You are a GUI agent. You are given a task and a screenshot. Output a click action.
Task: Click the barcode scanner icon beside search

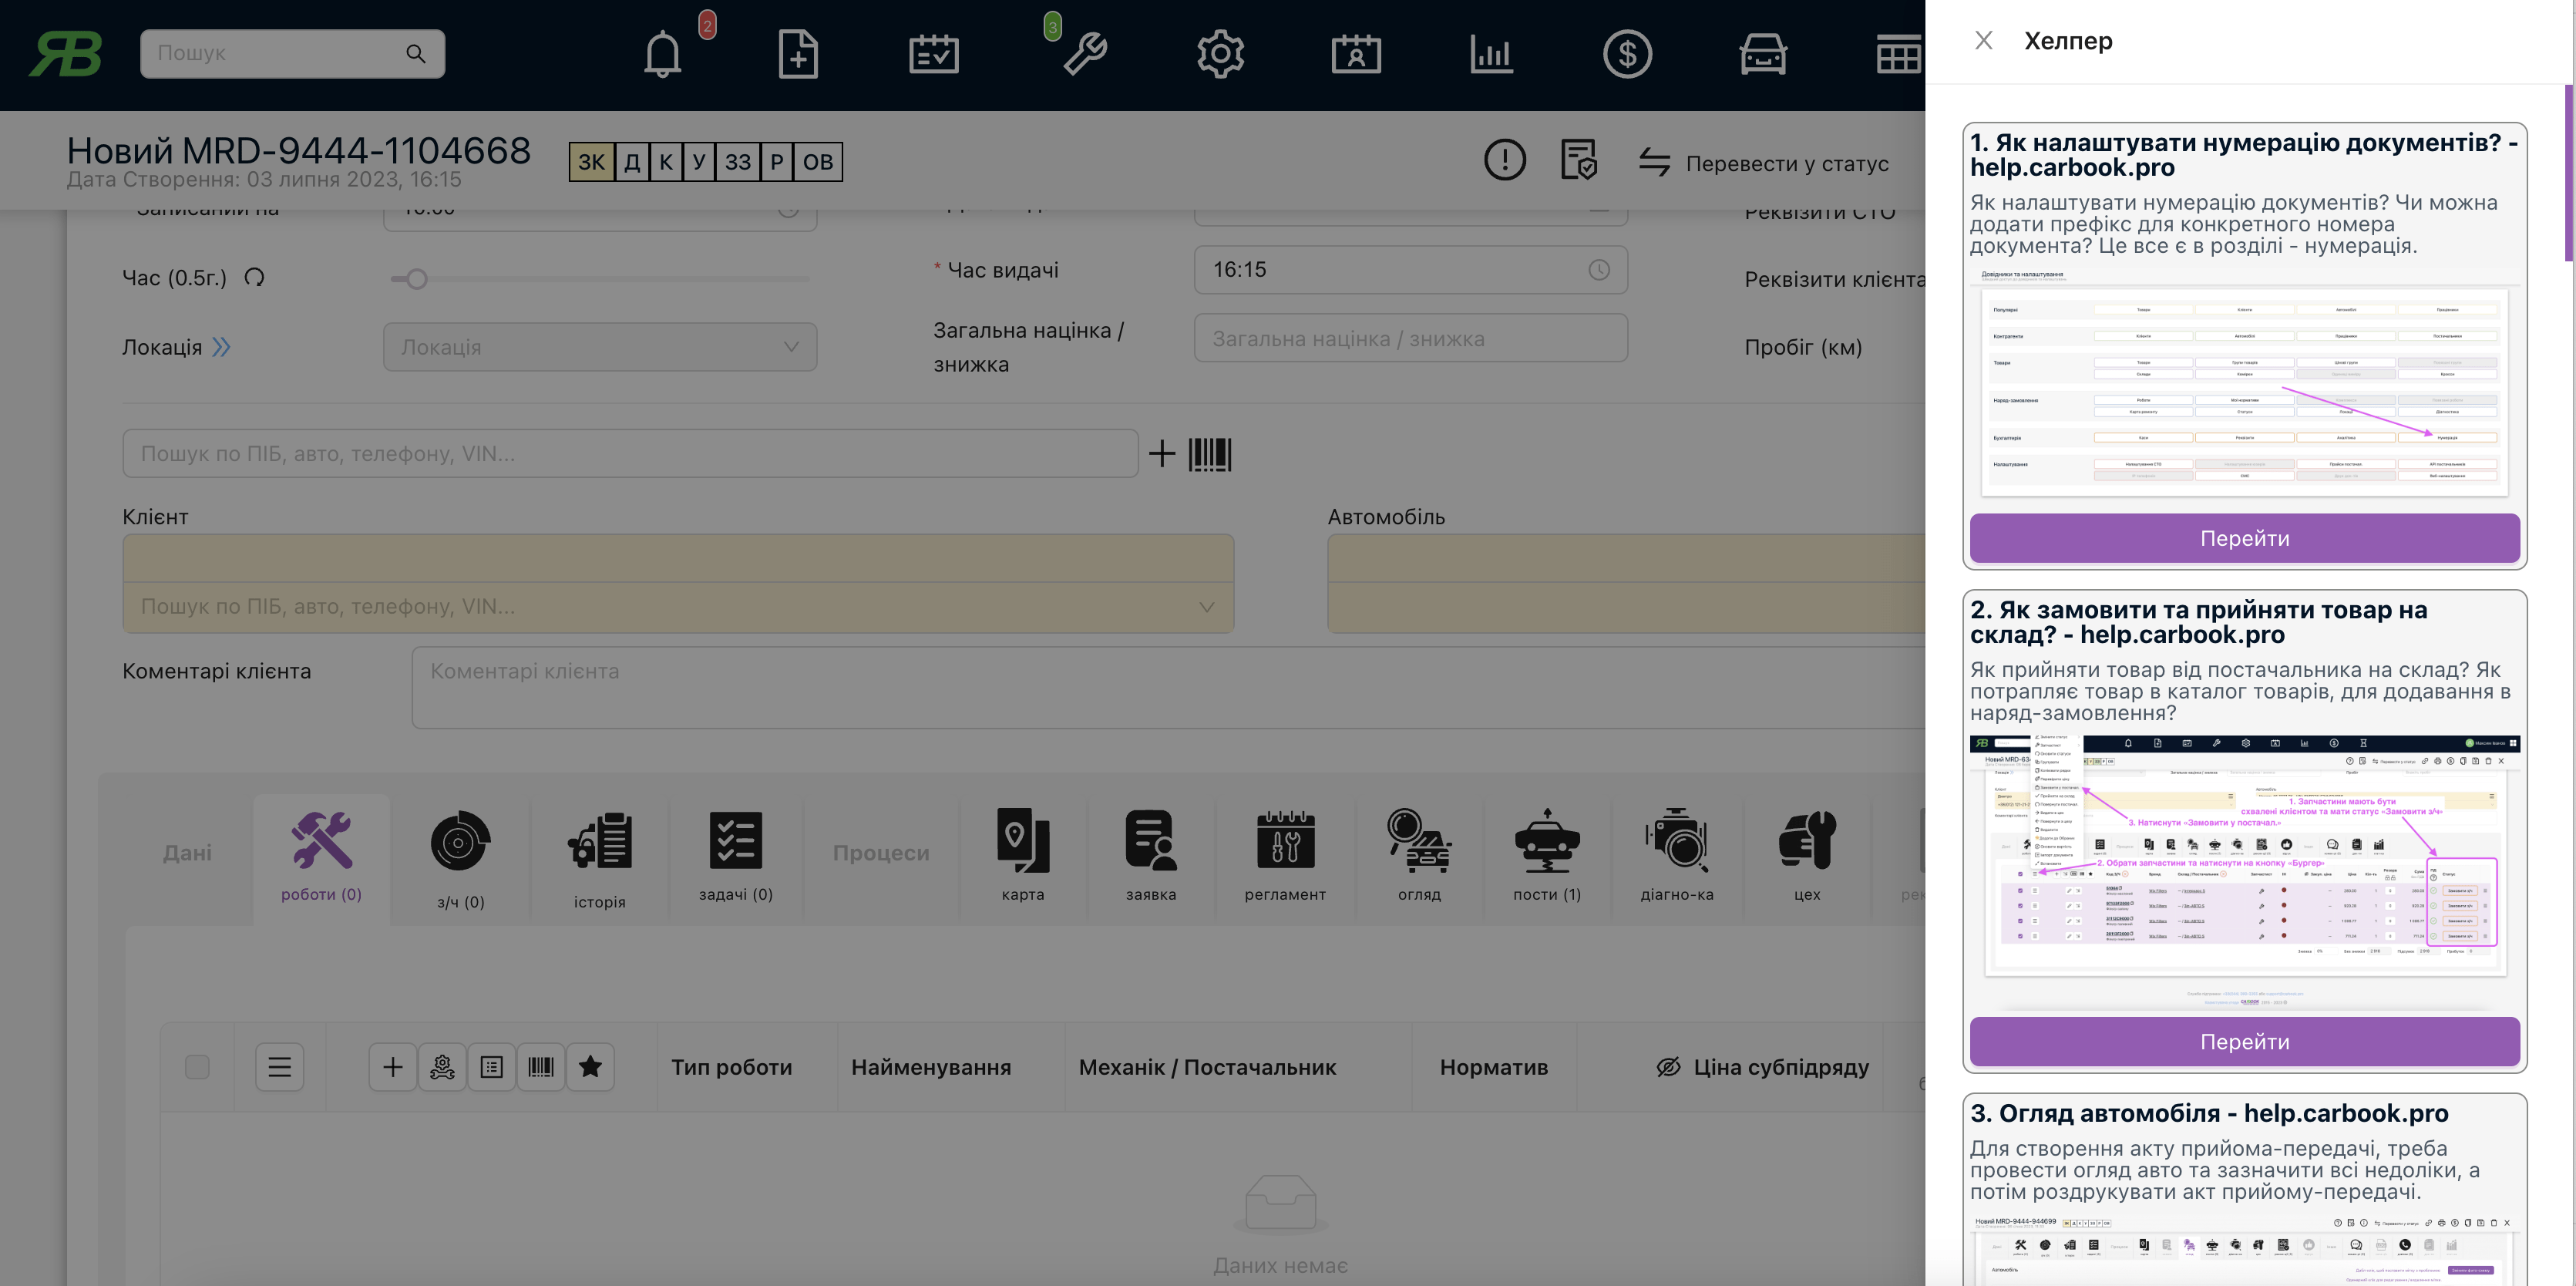point(1209,454)
